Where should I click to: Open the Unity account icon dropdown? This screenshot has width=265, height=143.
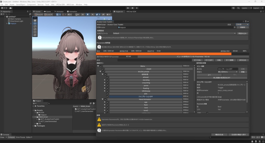point(4,8)
